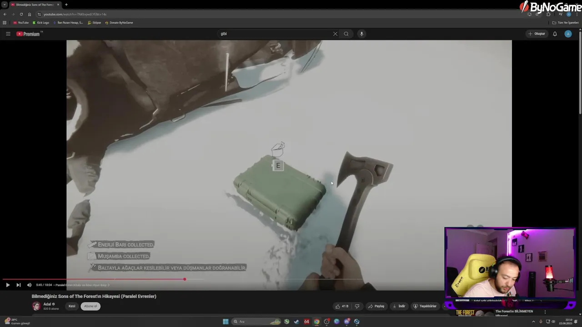Show hidden system tray icons
Image resolution: width=582 pixels, height=327 pixels.
(x=534, y=322)
